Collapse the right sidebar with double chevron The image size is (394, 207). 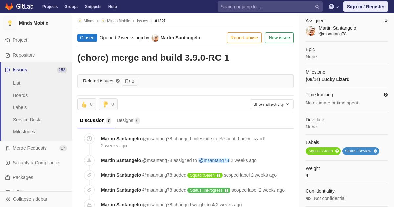386,21
